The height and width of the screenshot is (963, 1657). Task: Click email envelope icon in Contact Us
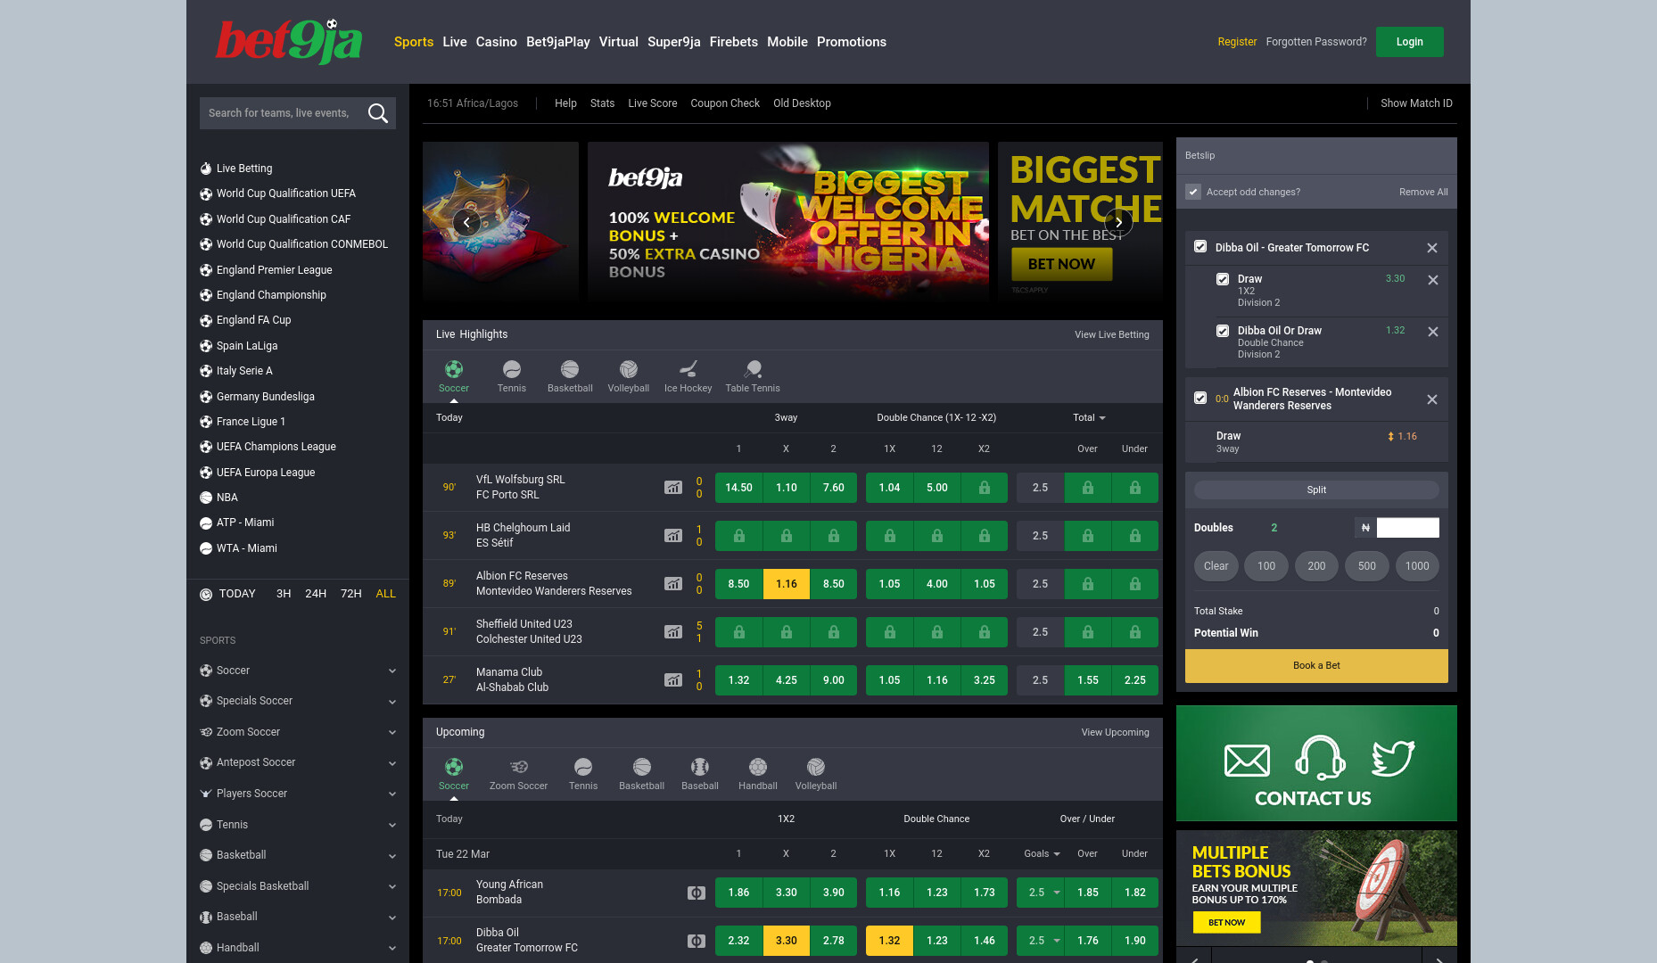click(x=1247, y=761)
